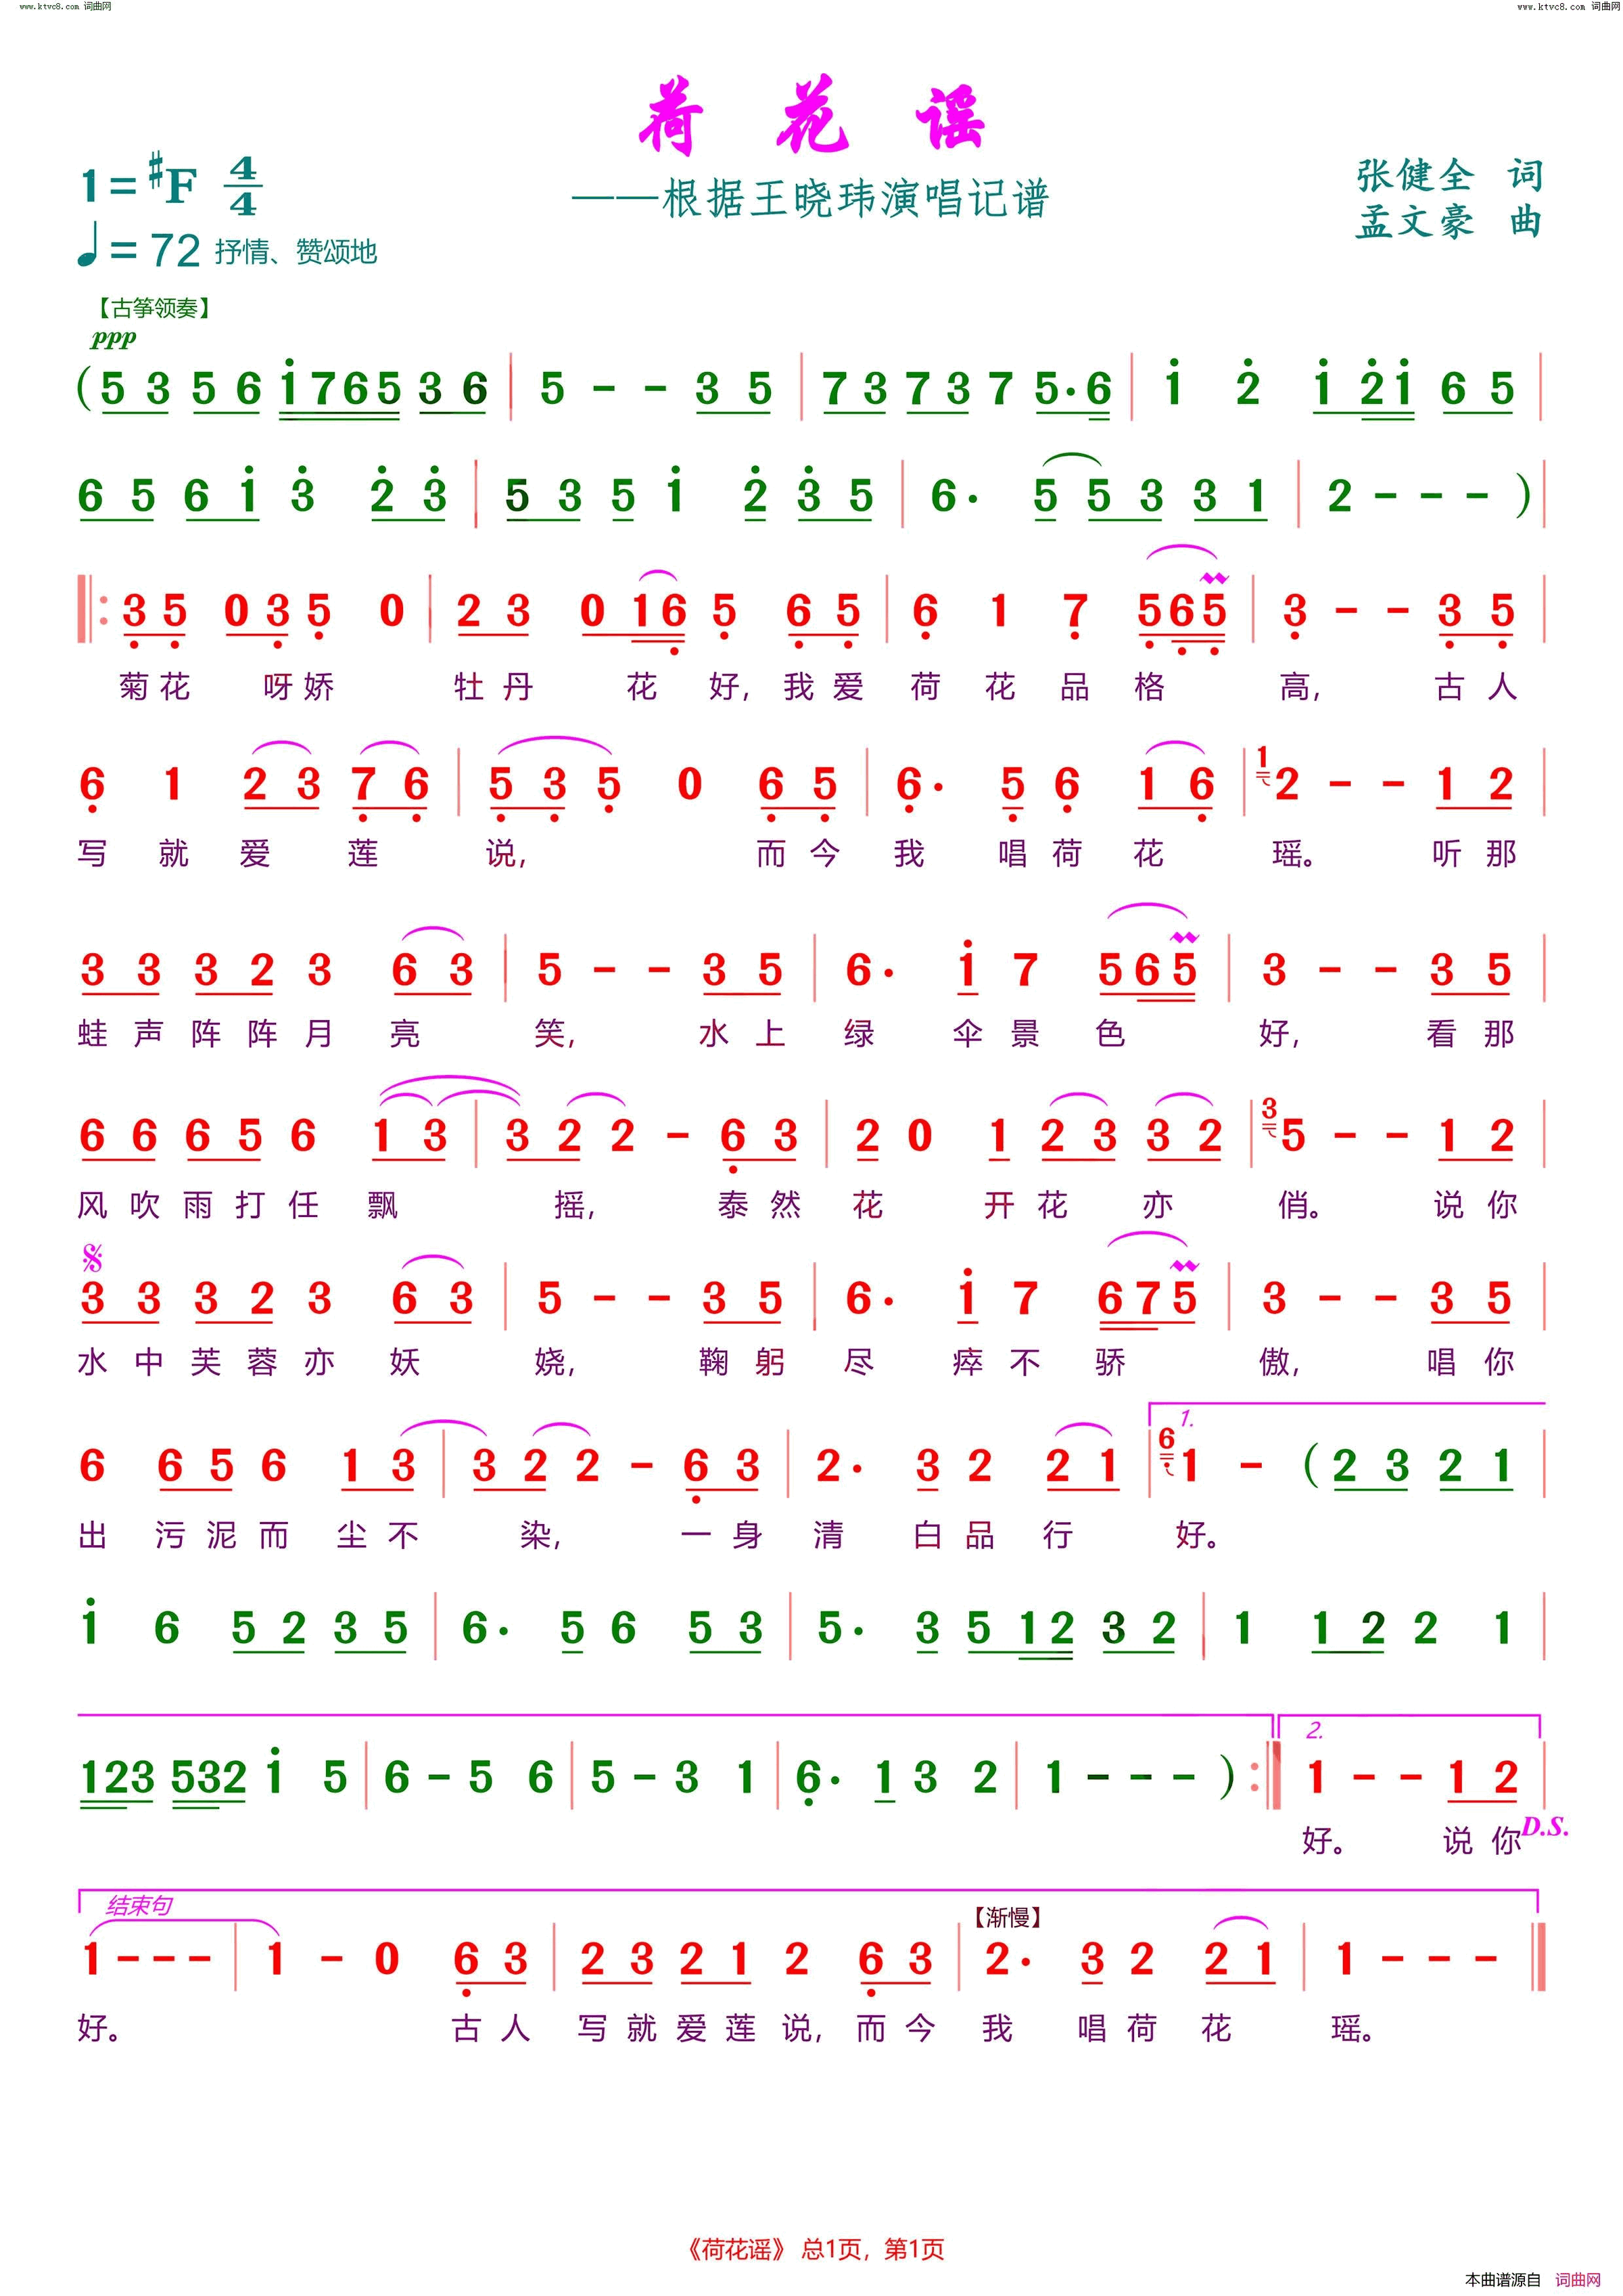Screen dimensions: 1623x2296
Task: Click the lyrics 牡丹
Action: tap(494, 687)
